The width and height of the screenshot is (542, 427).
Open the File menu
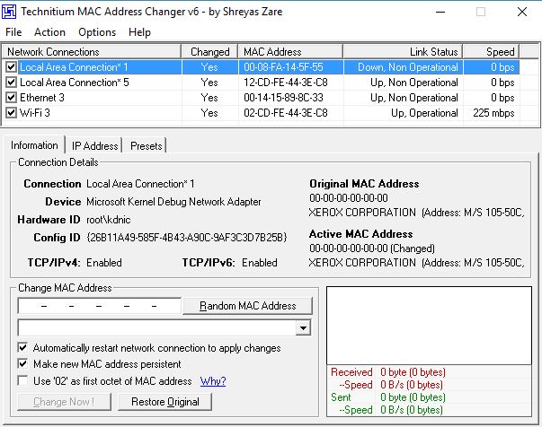click(13, 32)
